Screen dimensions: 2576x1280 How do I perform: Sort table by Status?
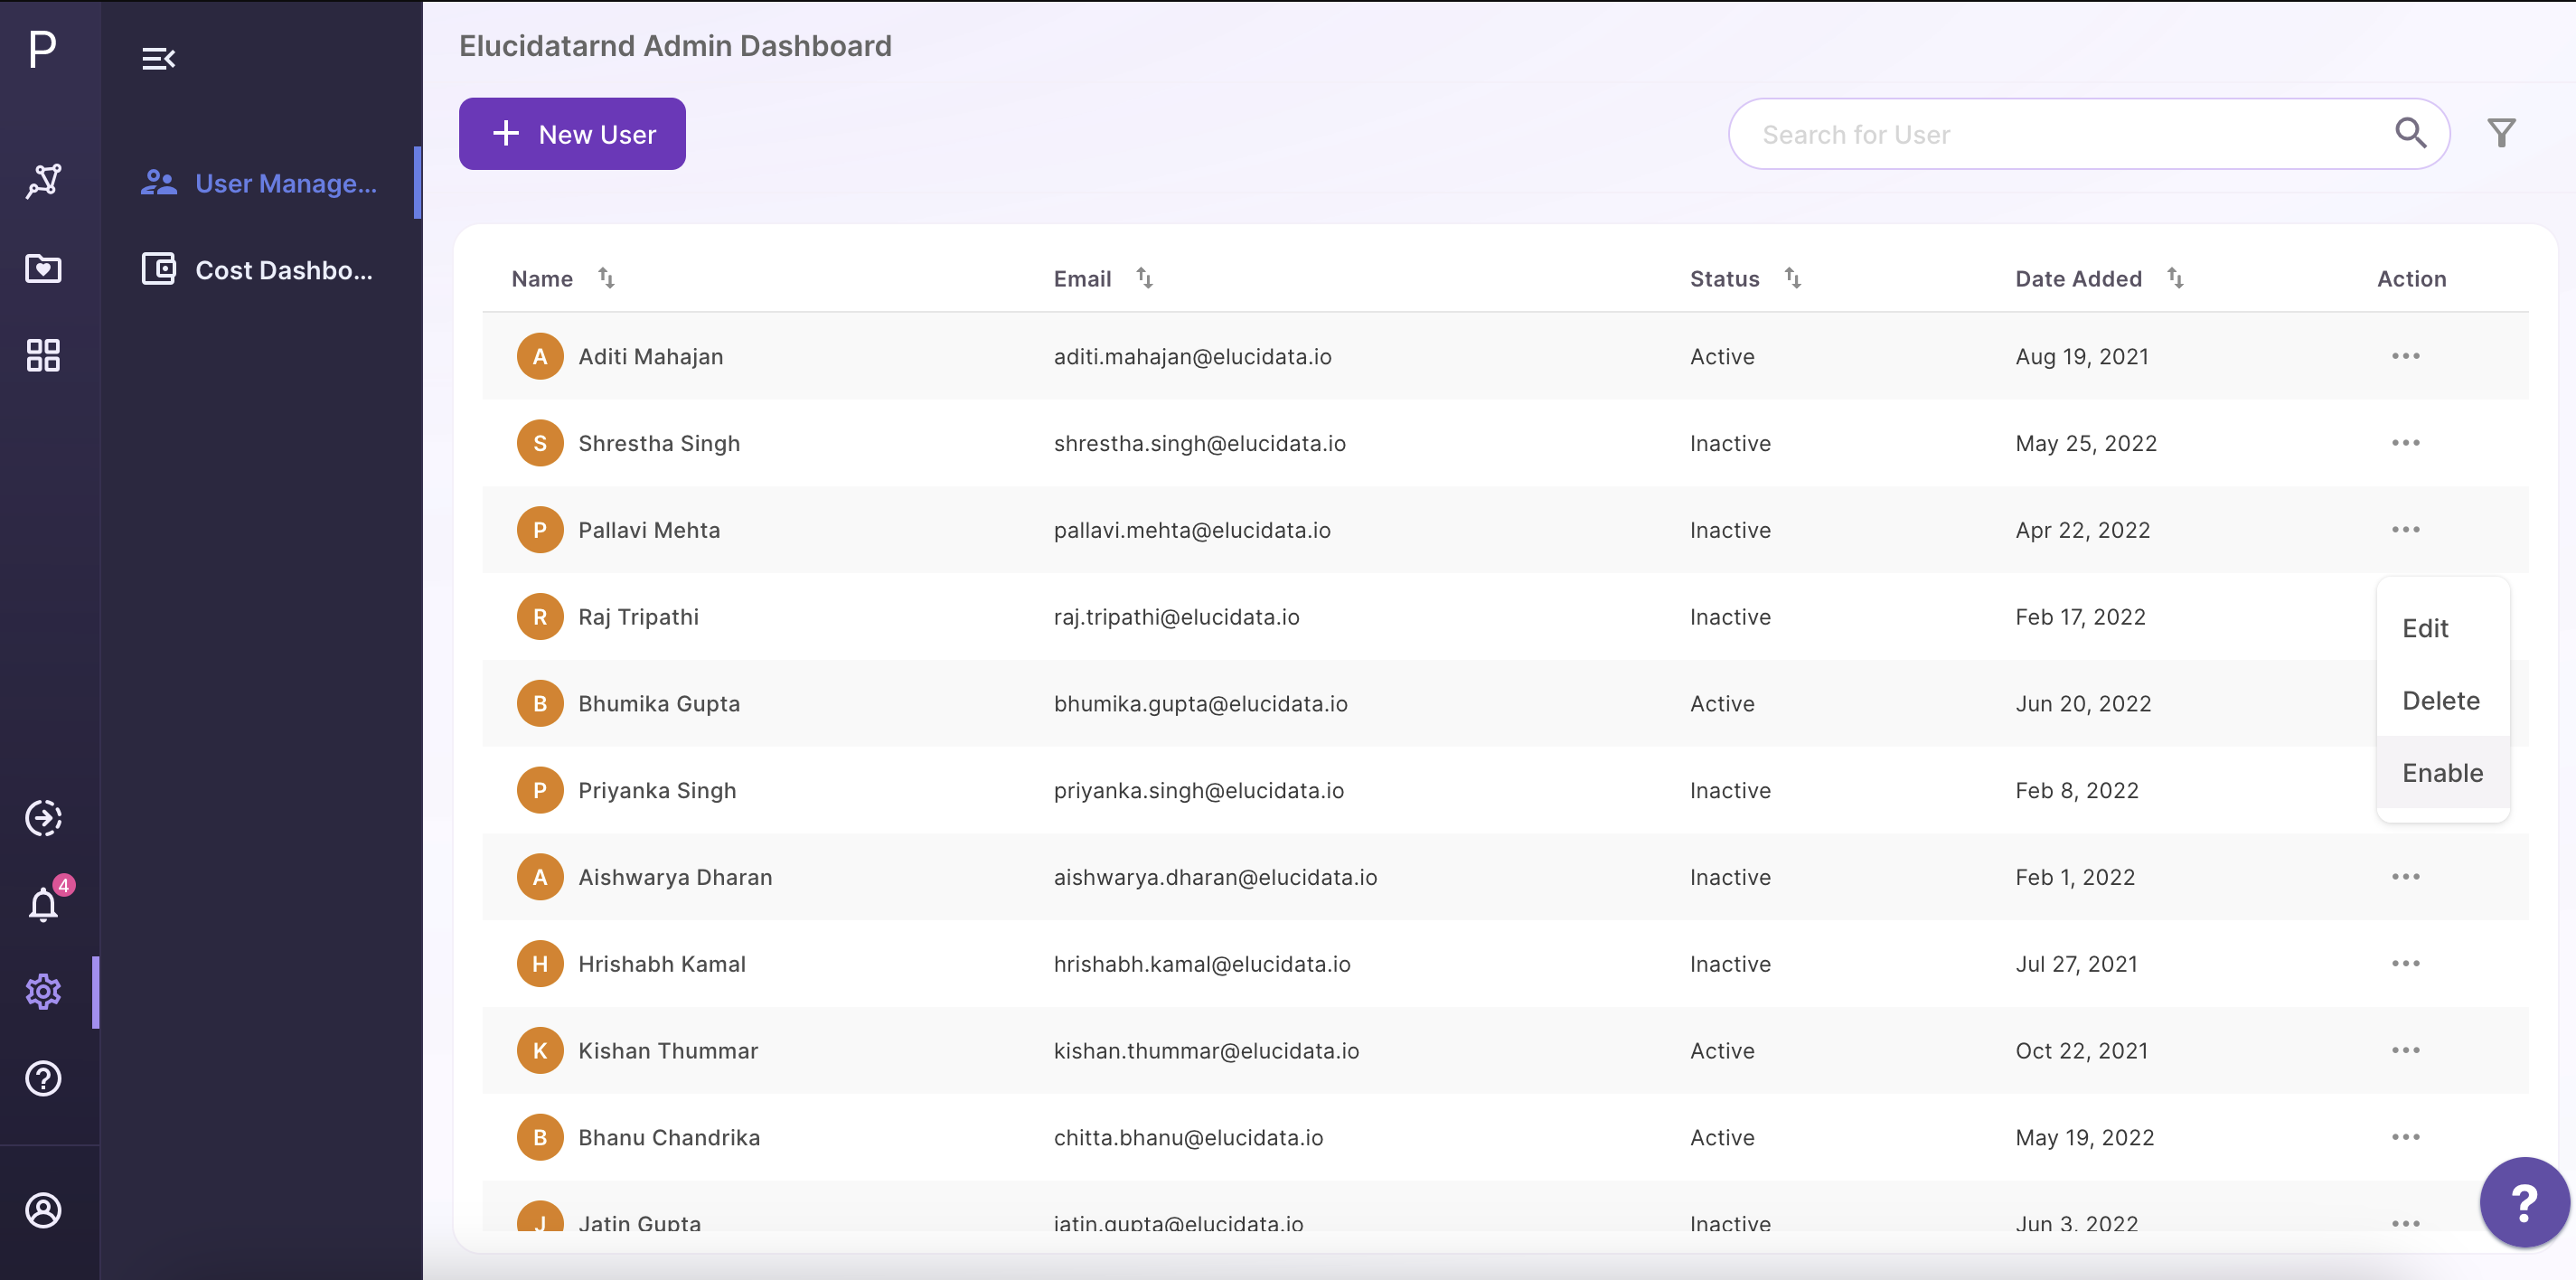[x=1792, y=278]
